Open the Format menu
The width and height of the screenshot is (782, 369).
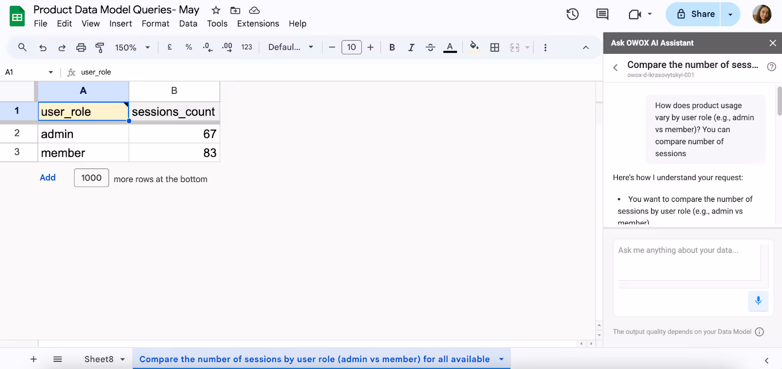point(155,23)
